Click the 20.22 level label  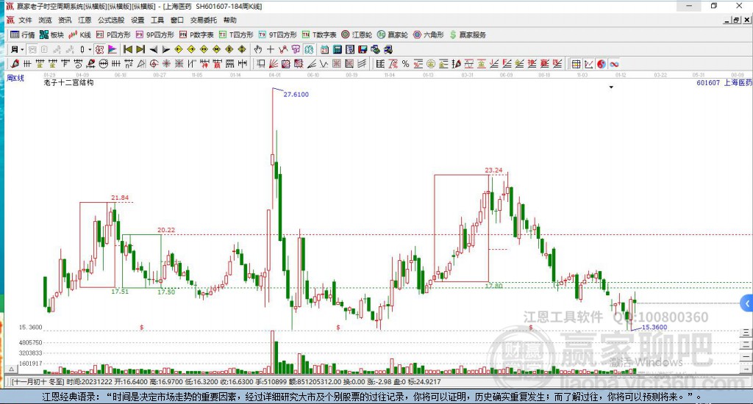pyautogui.click(x=166, y=230)
